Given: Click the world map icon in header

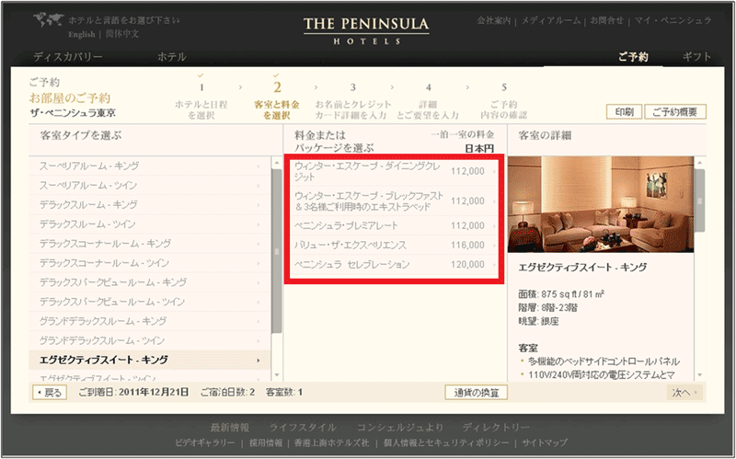Looking at the screenshot, I should point(49,21).
